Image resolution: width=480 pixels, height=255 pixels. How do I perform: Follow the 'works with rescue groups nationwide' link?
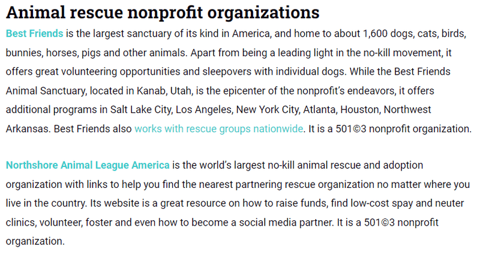point(218,129)
